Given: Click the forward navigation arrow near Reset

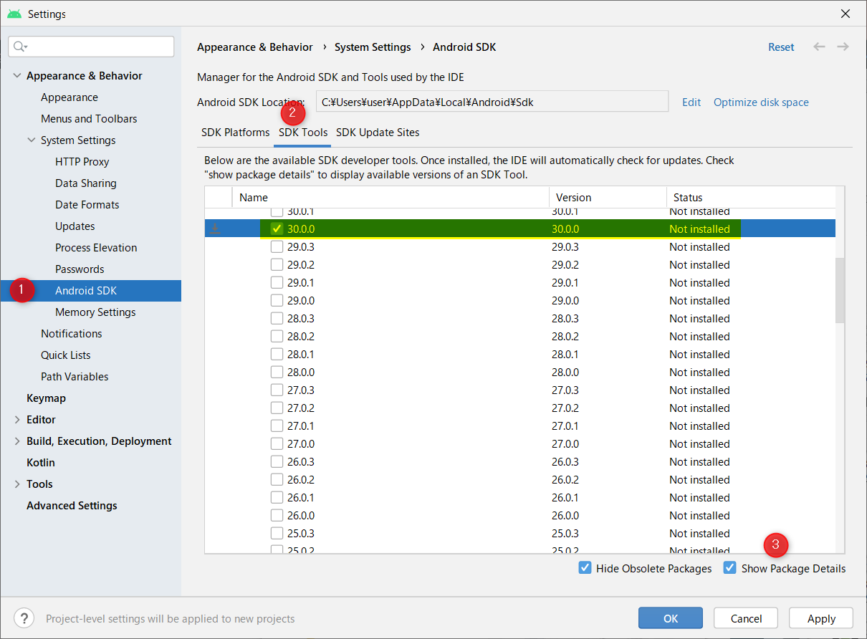Looking at the screenshot, I should [x=843, y=47].
